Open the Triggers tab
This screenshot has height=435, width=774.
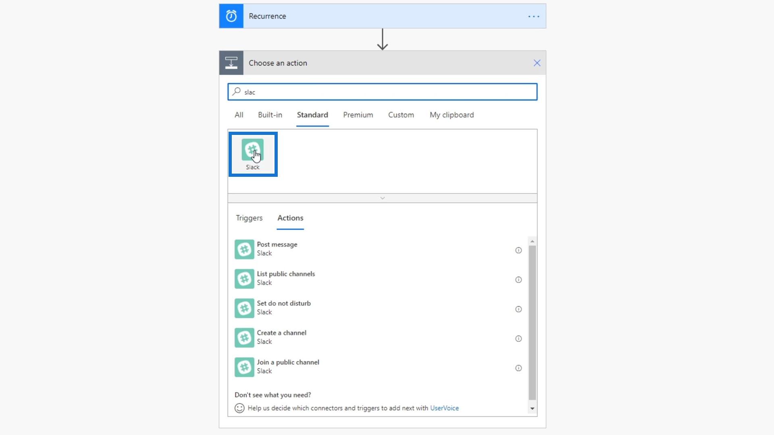pos(249,218)
